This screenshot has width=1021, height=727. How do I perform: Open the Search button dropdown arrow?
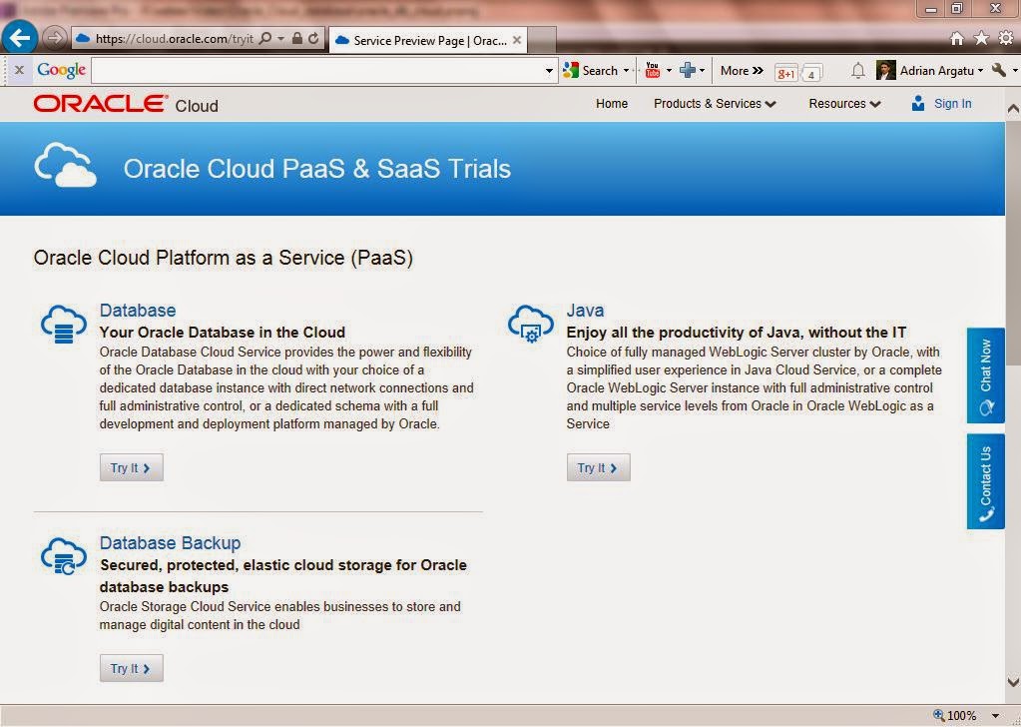click(x=627, y=70)
